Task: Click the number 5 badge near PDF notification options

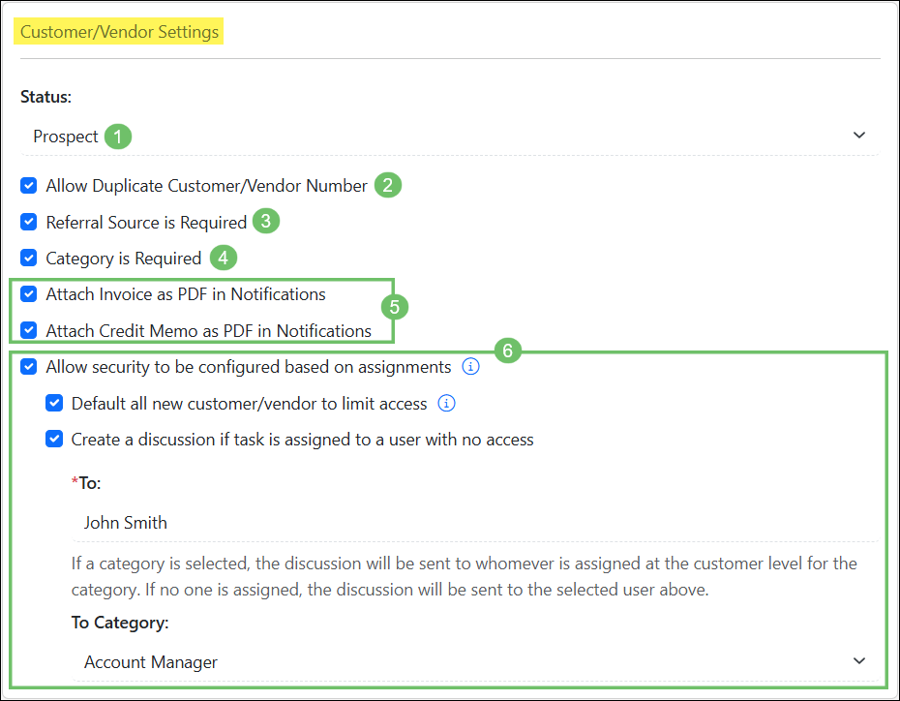Action: [x=395, y=306]
